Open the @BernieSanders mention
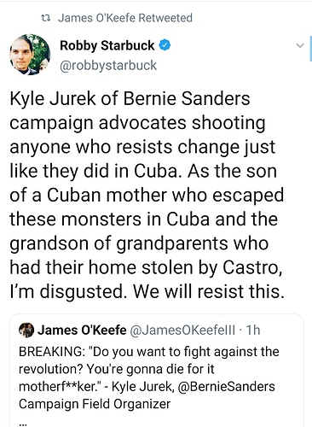 pyautogui.click(x=226, y=387)
